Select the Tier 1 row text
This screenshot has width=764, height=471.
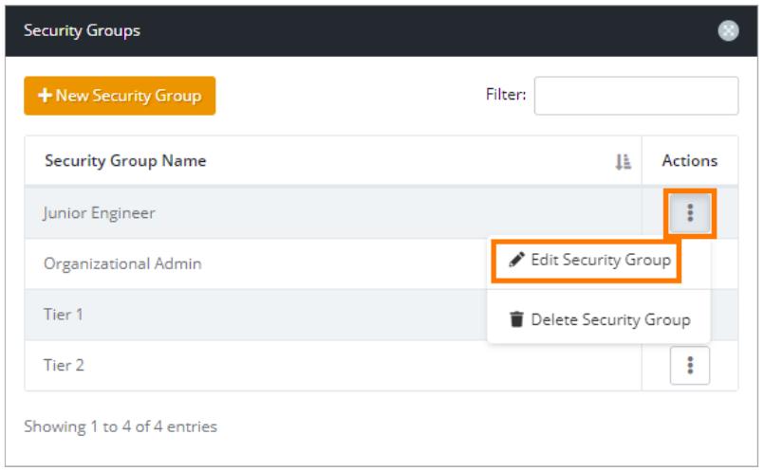(x=64, y=315)
